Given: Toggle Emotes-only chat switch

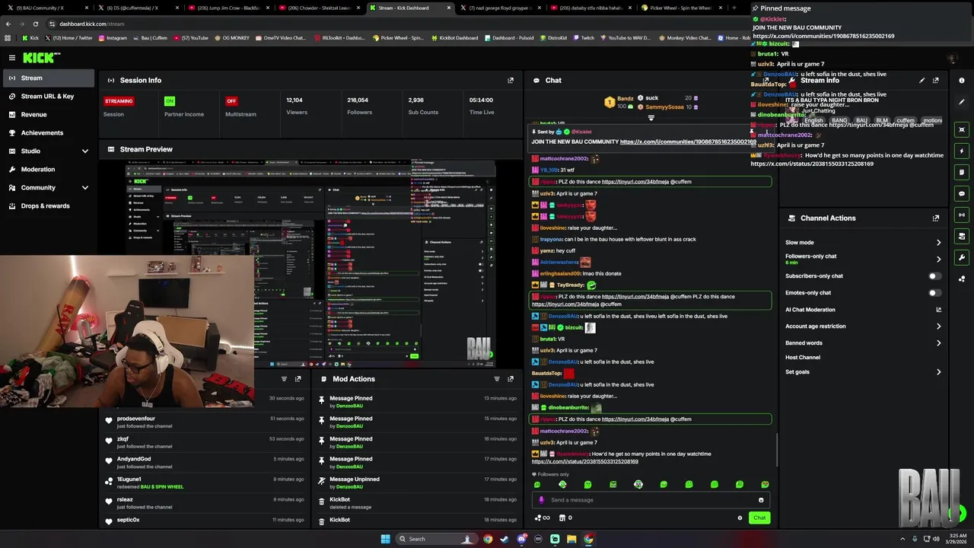Looking at the screenshot, I should (935, 293).
